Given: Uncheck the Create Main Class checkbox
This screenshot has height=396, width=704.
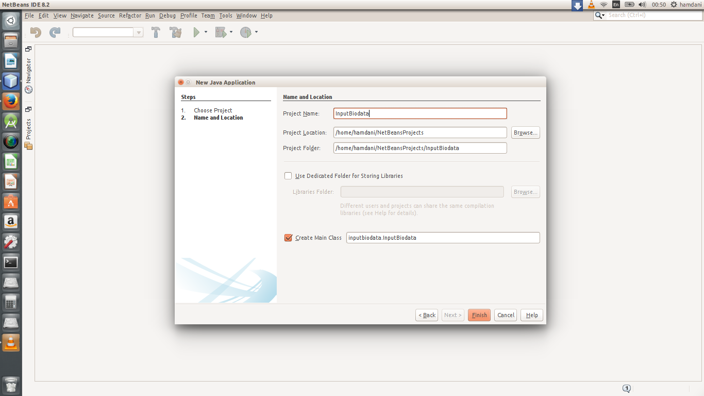Looking at the screenshot, I should tap(288, 238).
